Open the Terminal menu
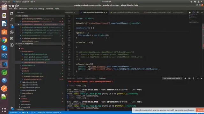Viewport: 204px width, 114px height. [49, 9]
